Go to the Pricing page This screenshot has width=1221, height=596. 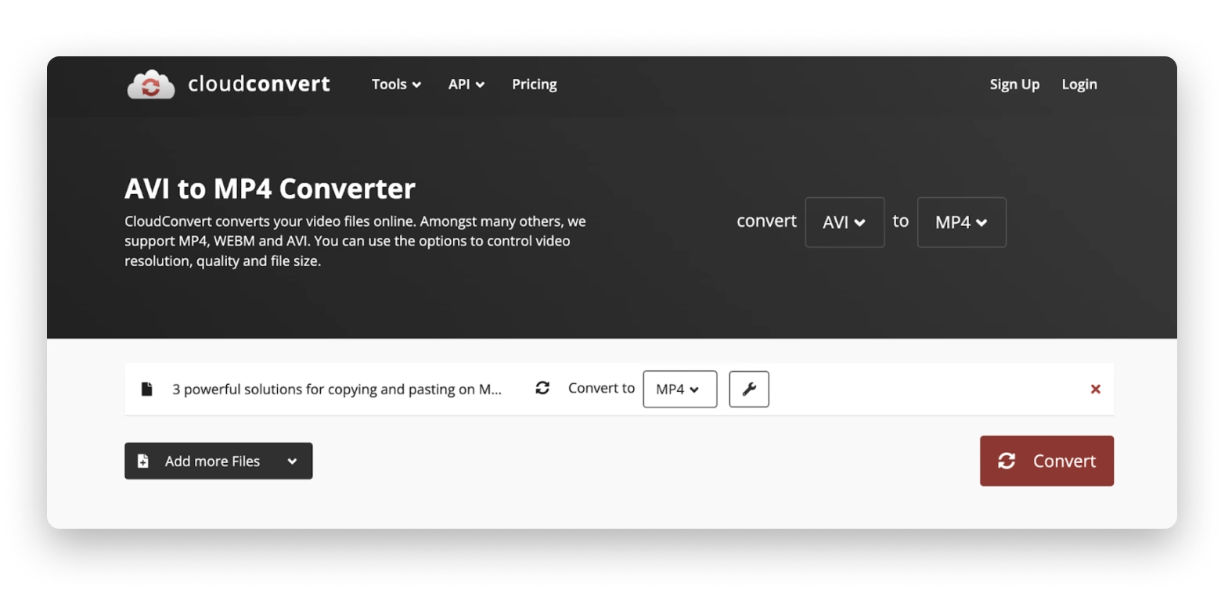tap(535, 84)
